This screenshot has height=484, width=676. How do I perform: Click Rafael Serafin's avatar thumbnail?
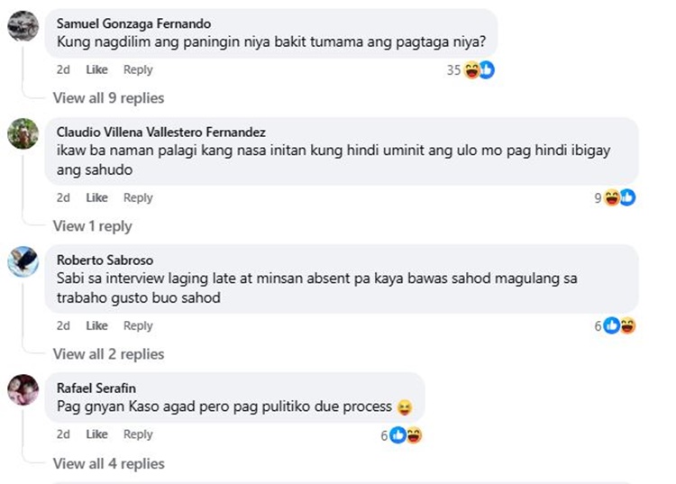click(x=23, y=390)
